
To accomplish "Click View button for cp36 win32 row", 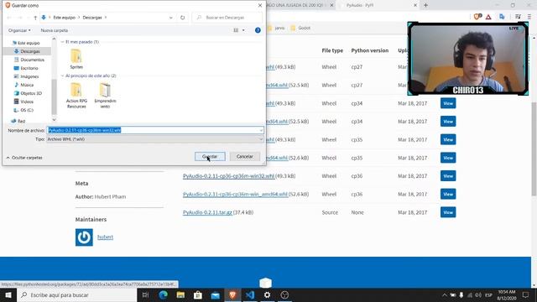I will tap(448, 176).
